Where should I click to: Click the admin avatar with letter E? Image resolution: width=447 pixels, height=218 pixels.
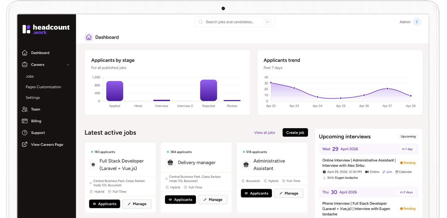click(x=417, y=22)
